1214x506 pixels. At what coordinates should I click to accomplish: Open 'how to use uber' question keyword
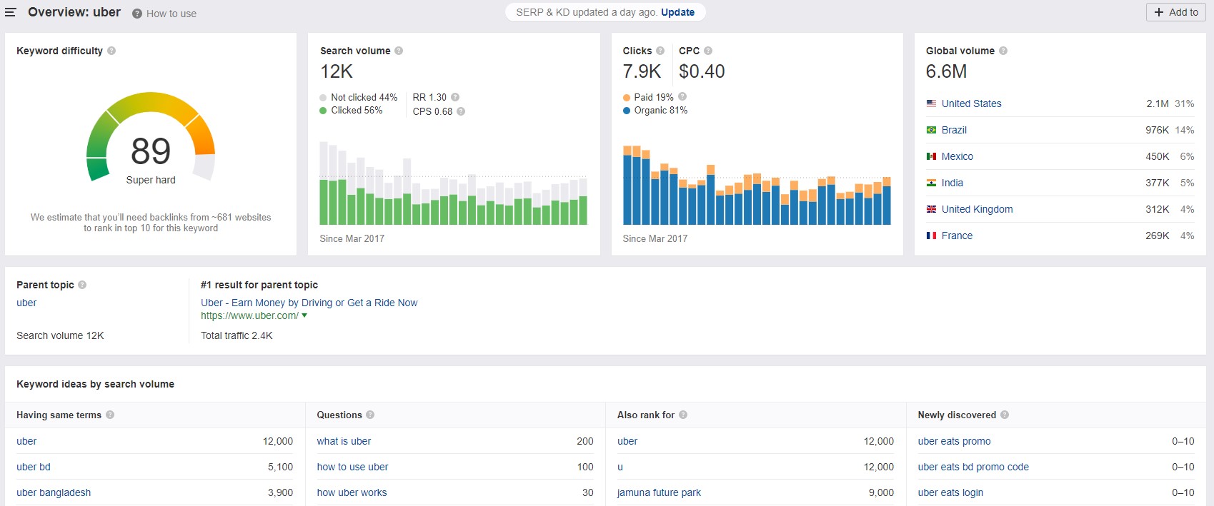click(352, 467)
